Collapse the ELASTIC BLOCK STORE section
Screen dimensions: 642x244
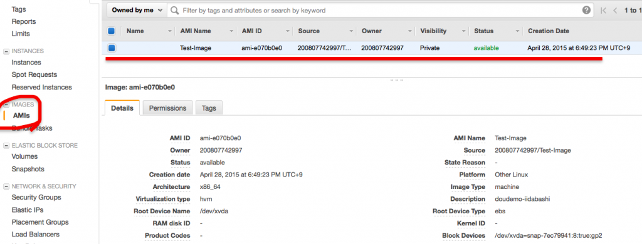pyautogui.click(x=6, y=146)
